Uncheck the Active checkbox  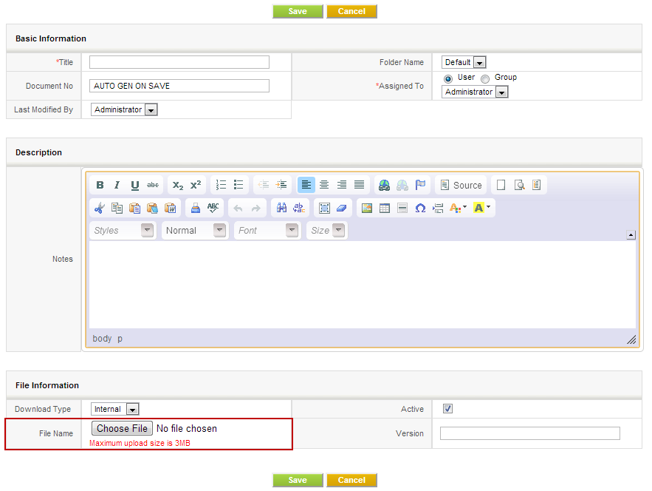click(x=447, y=409)
